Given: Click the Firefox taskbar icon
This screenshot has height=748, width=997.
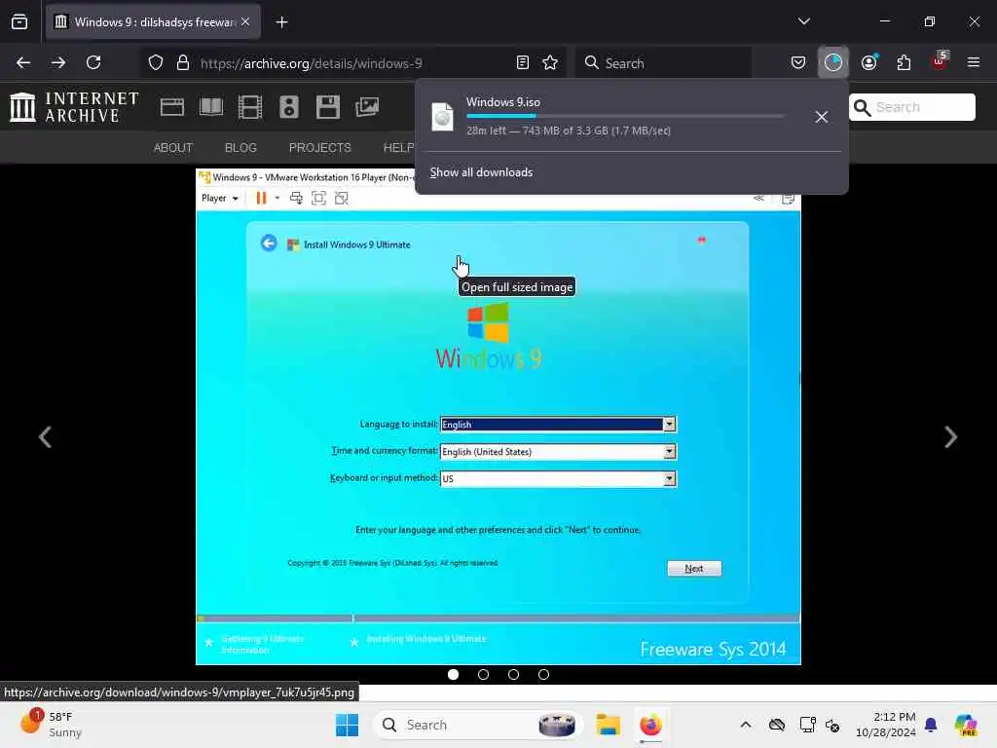Looking at the screenshot, I should [650, 725].
